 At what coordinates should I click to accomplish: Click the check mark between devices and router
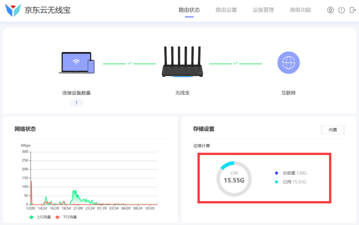point(130,63)
